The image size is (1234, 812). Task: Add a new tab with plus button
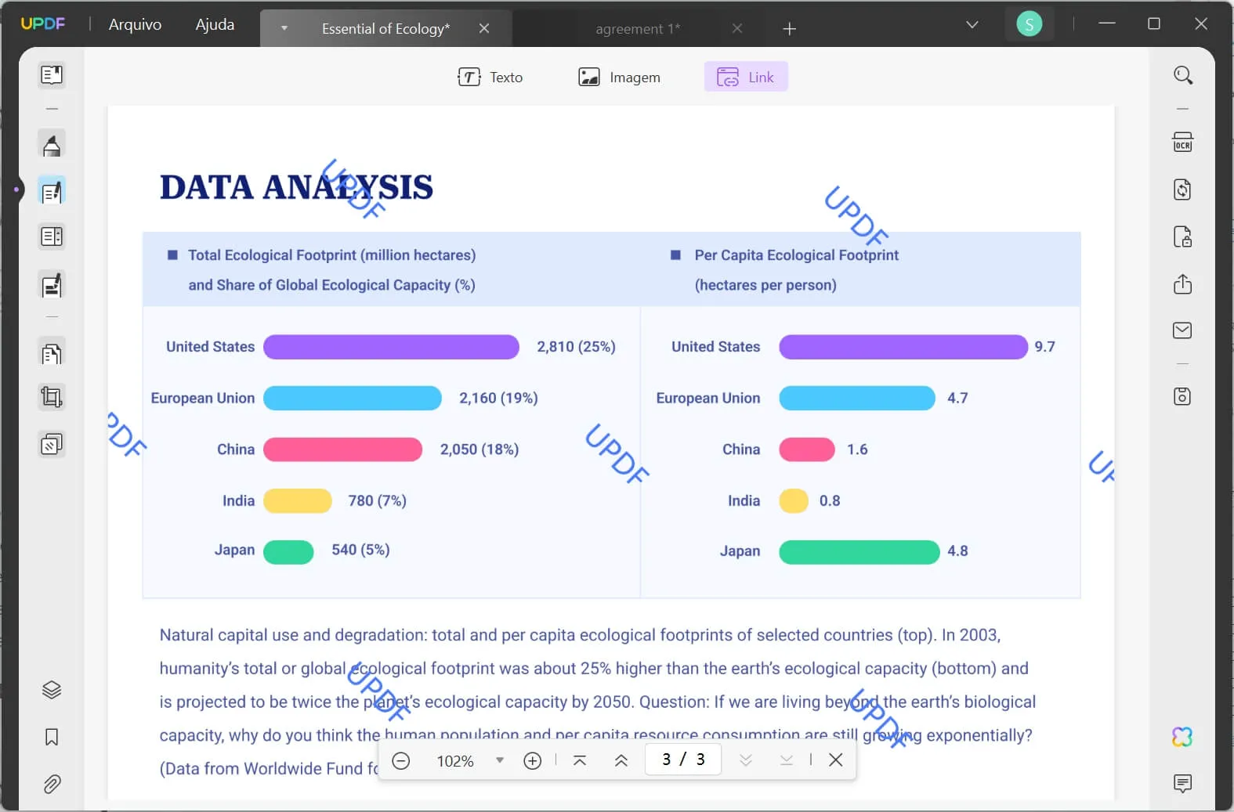pos(790,29)
